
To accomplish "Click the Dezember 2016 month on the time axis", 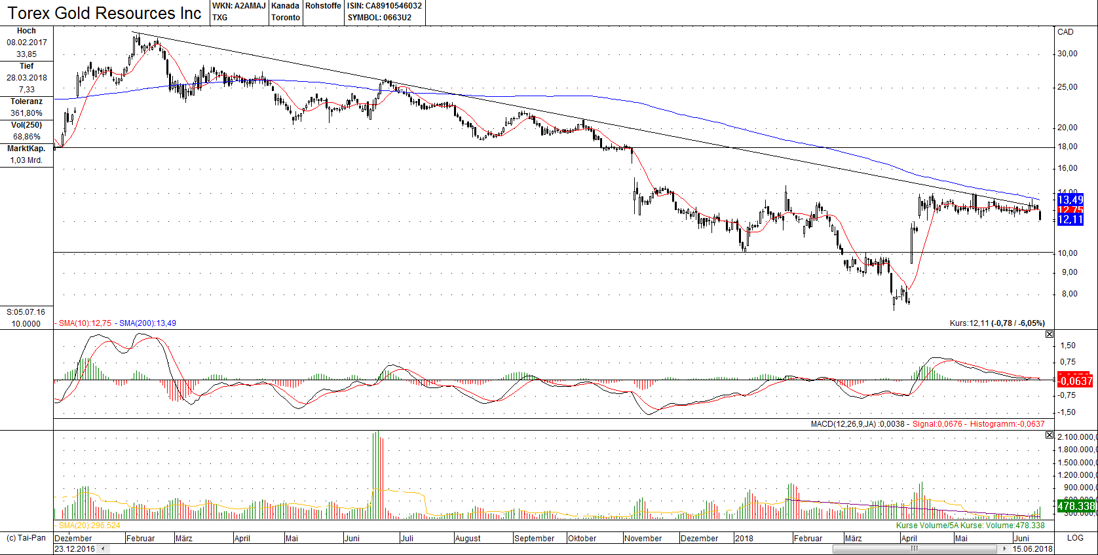I will click(73, 539).
